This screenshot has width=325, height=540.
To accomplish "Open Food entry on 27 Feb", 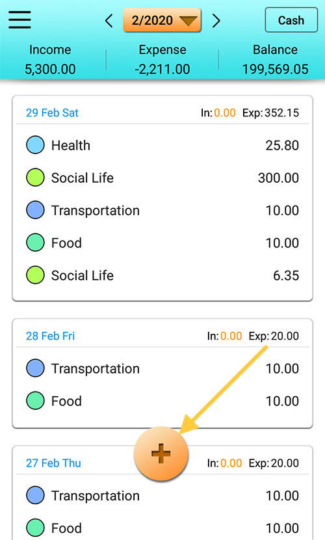I will point(162,528).
